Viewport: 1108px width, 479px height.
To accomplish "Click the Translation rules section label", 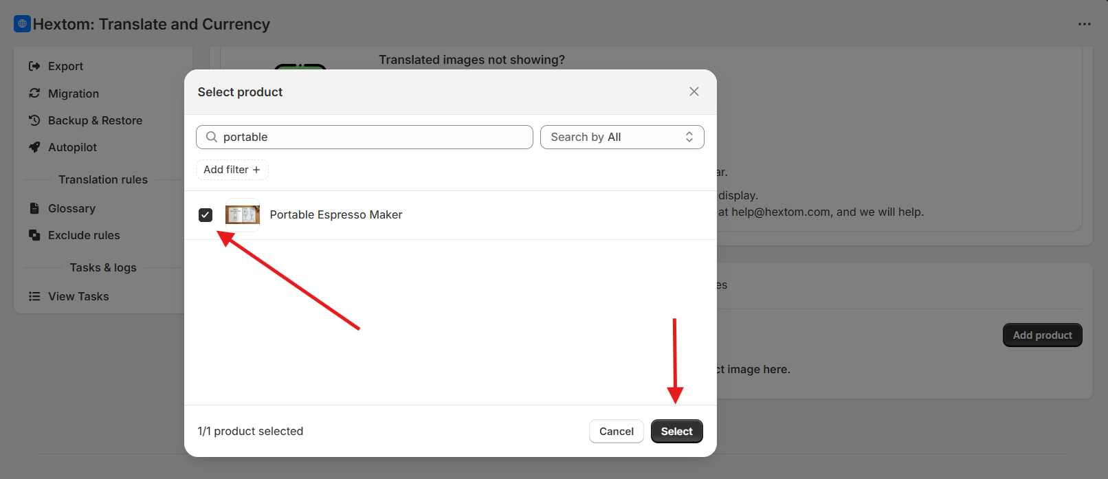I will [x=103, y=179].
